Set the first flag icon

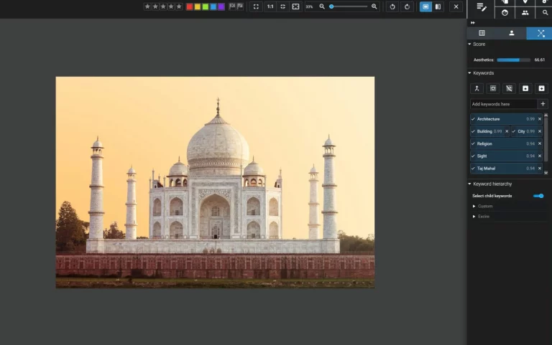click(x=232, y=6)
